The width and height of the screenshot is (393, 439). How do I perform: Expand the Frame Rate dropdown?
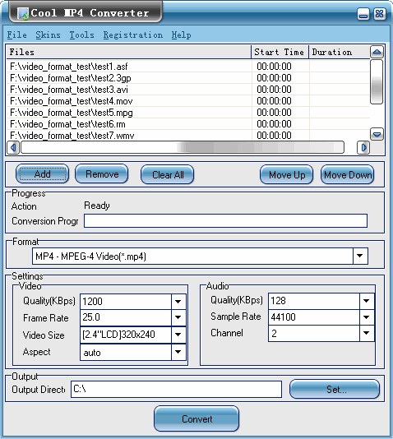(x=178, y=317)
